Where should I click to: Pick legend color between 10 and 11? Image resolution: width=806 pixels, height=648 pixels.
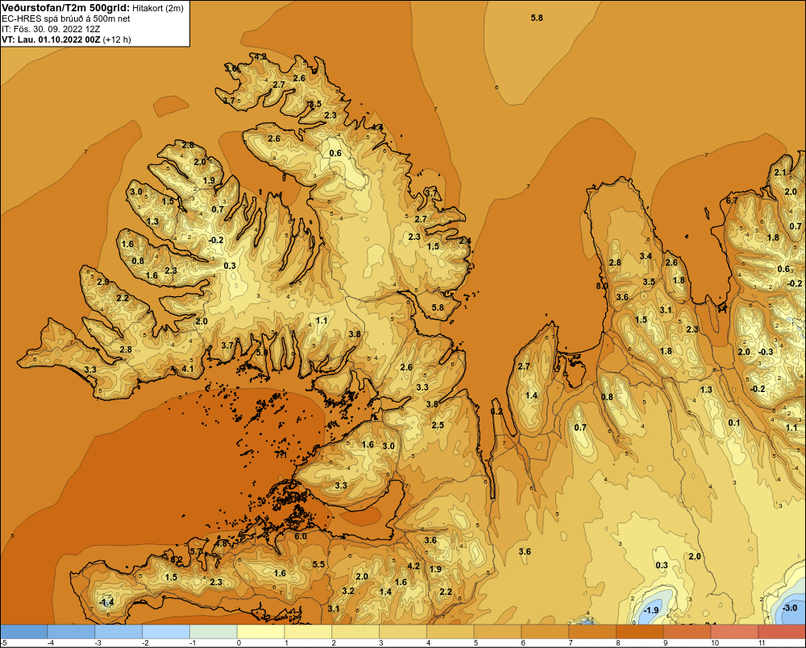(733, 632)
